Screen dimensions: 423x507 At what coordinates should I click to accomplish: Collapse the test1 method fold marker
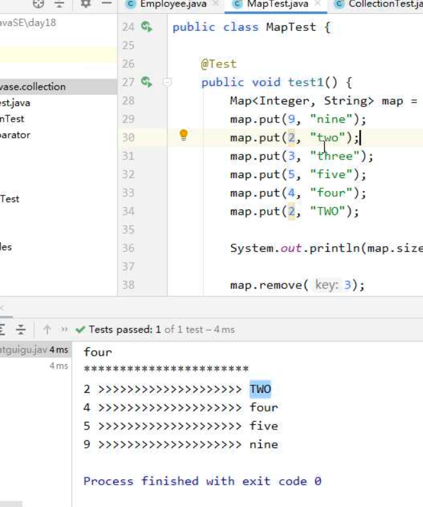[x=167, y=82]
